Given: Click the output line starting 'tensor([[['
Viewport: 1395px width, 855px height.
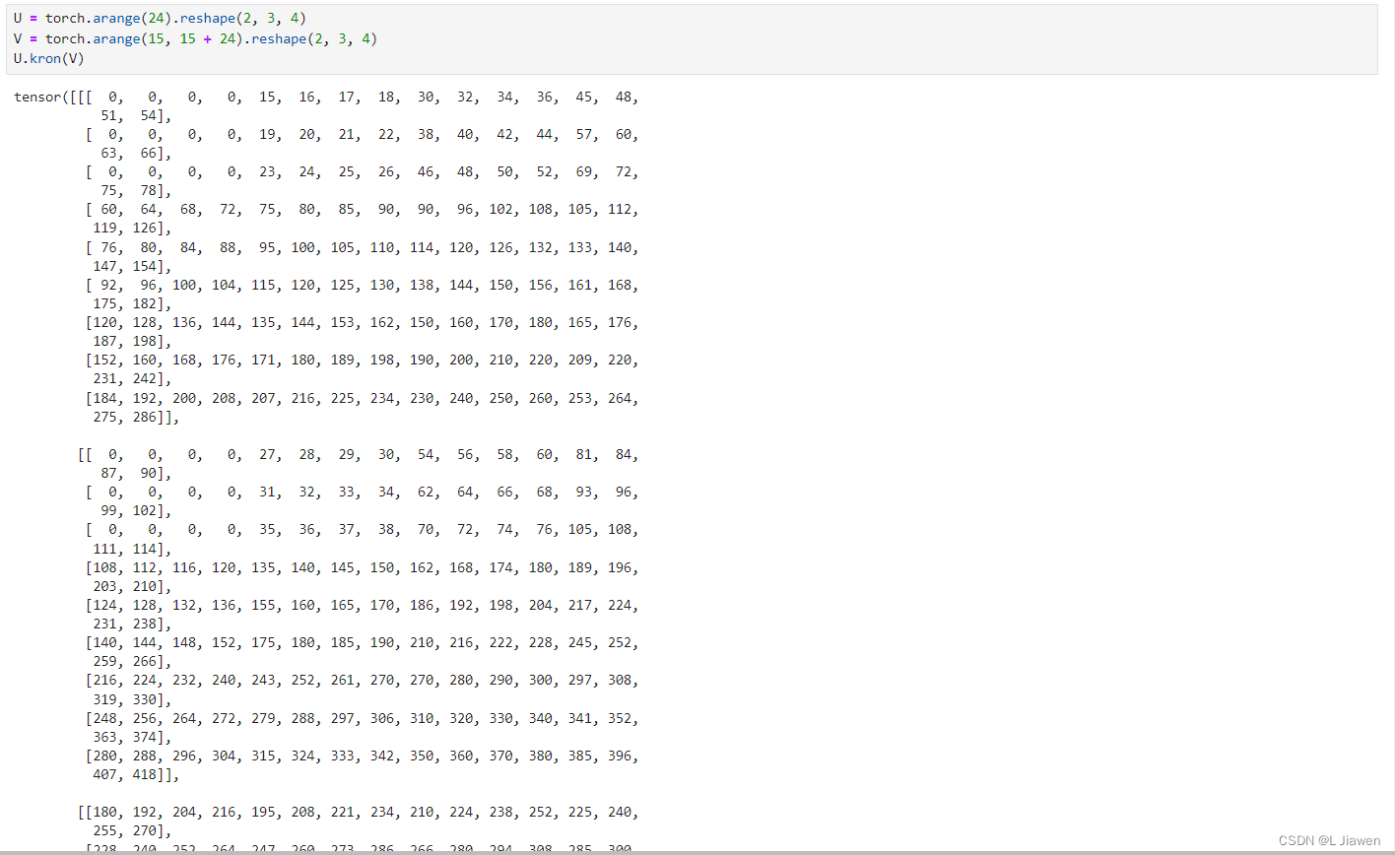Looking at the screenshot, I should pyautogui.click(x=326, y=97).
